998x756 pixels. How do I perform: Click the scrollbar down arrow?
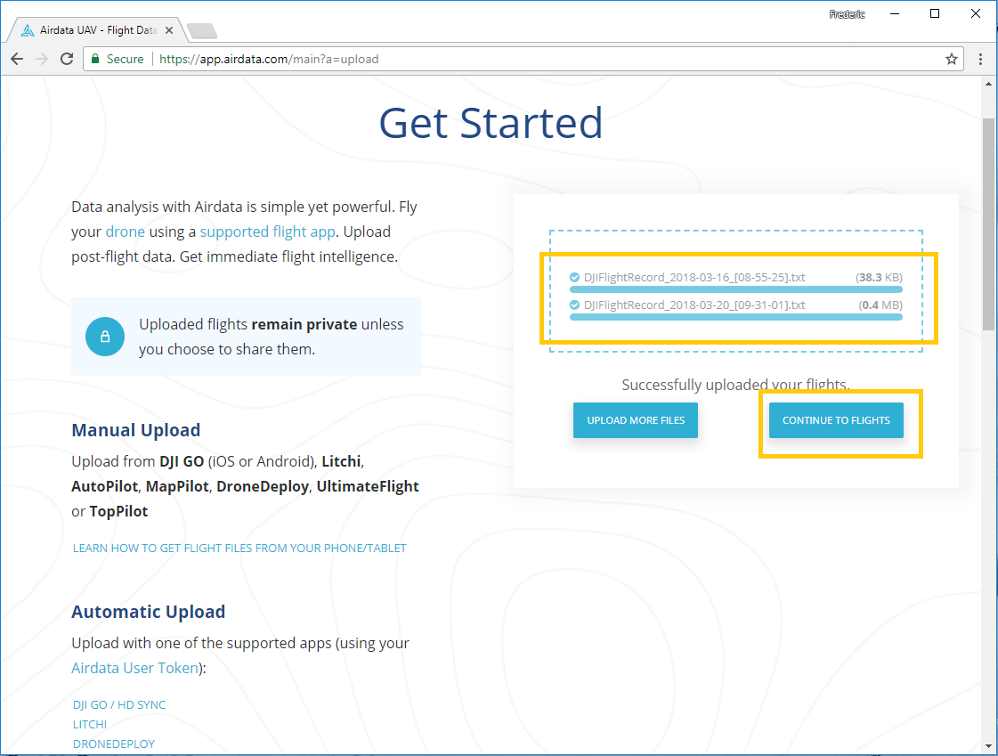pyautogui.click(x=988, y=746)
